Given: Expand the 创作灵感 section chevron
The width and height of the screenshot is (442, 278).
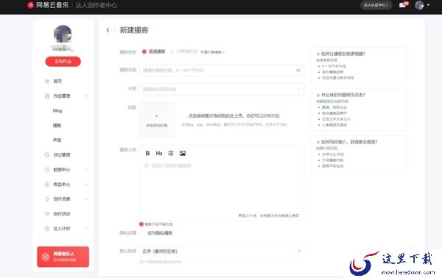Looking at the screenshot, I should point(86,199).
